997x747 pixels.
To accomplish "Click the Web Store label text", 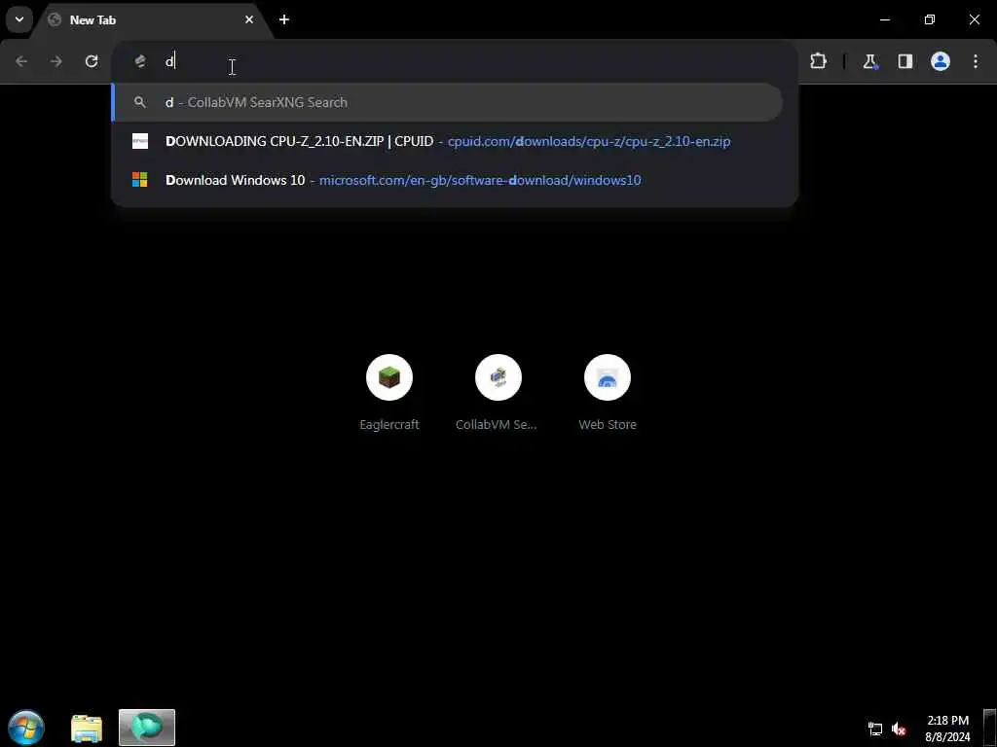I will pos(608,425).
